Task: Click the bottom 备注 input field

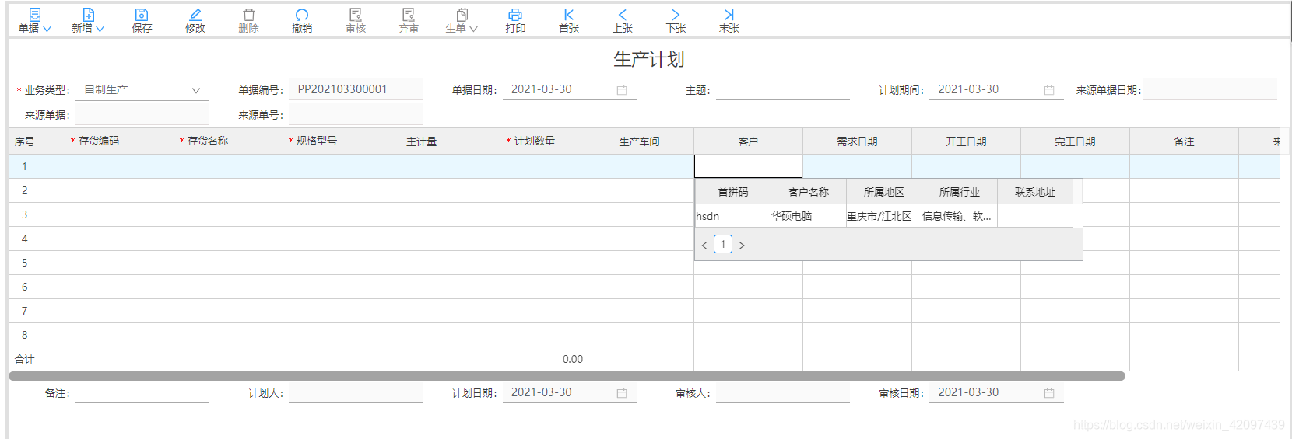Action: (x=142, y=392)
